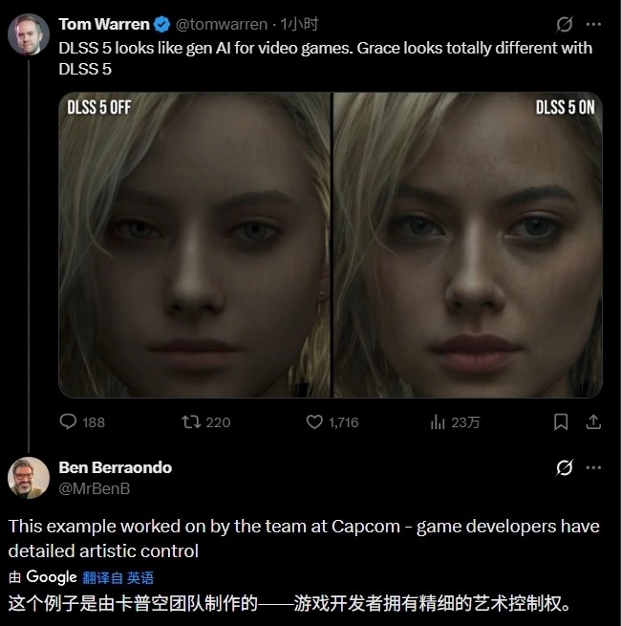Viewport: 621px width, 626px height.
Task: Click Grok icon on Tom Warren's tweet
Action: (565, 24)
